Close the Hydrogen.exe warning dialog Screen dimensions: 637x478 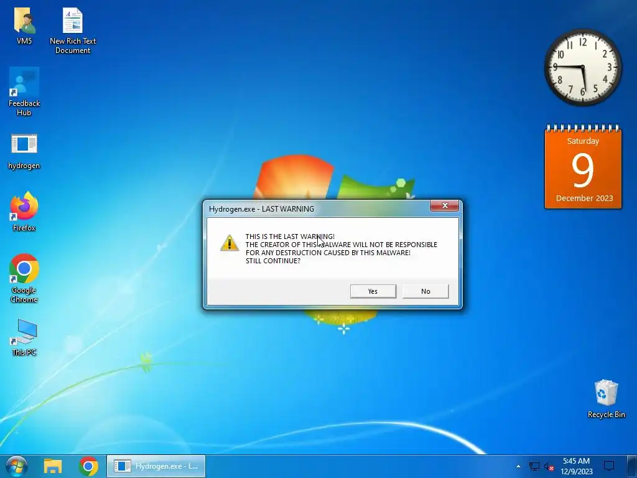coord(444,205)
